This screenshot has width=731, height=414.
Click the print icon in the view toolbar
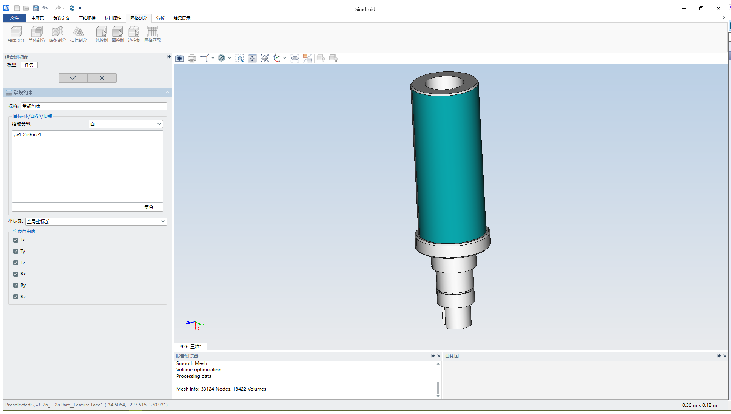click(192, 58)
